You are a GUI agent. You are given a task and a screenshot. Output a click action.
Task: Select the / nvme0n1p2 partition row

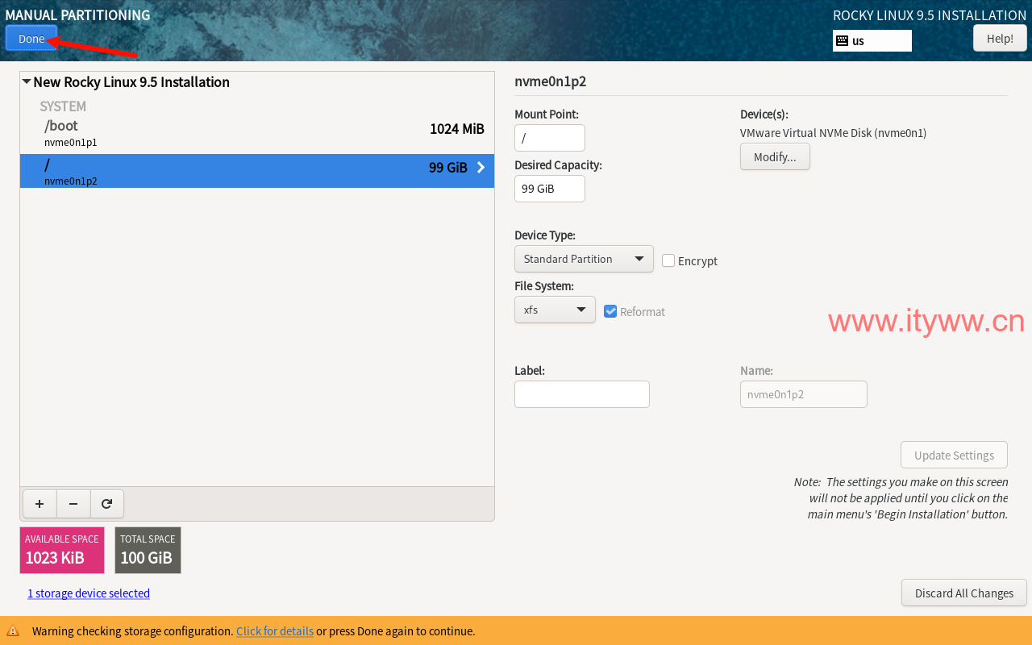click(x=257, y=171)
